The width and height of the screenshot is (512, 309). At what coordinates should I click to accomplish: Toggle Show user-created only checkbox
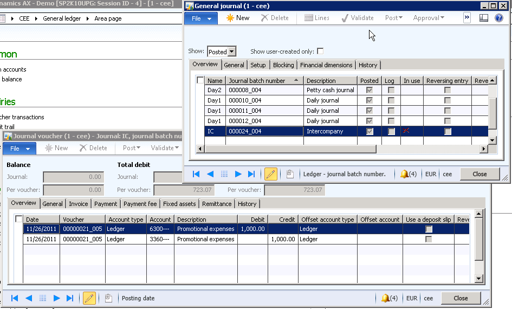click(x=320, y=51)
